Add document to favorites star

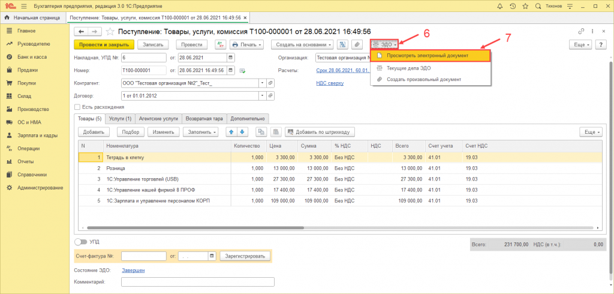click(111, 32)
